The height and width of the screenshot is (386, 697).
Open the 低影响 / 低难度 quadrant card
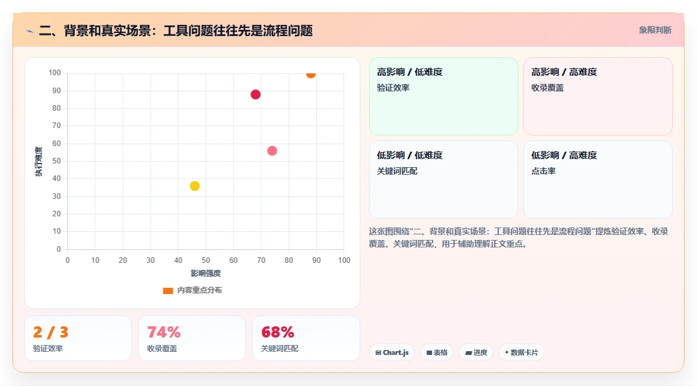444,180
